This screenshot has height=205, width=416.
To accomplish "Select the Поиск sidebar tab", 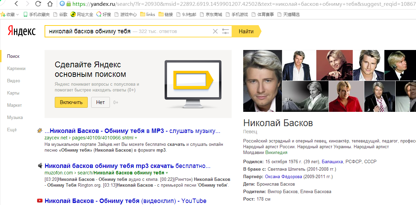I will (13, 56).
